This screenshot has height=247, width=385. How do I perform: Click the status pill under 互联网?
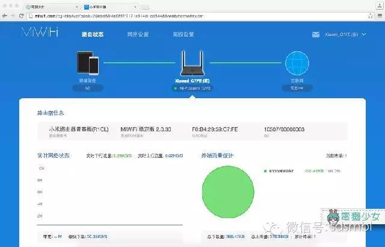coord(297,88)
